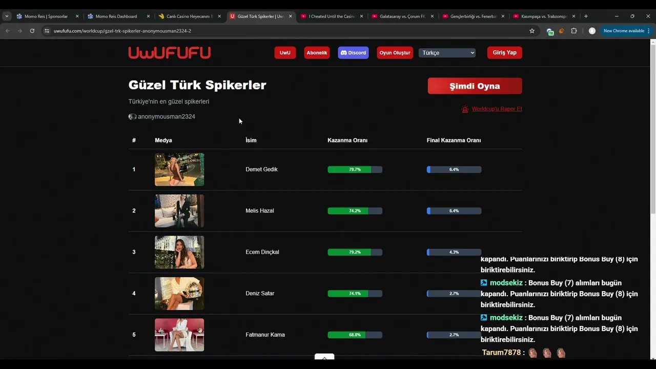Click the Medya column header
This screenshot has height=369, width=656.
pyautogui.click(x=163, y=140)
